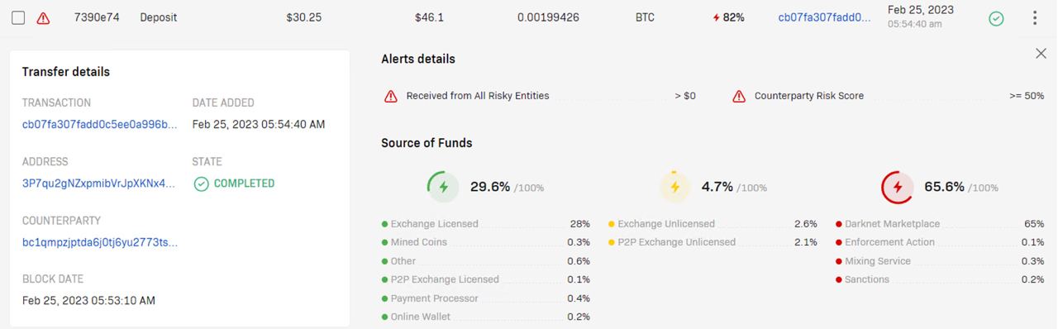Click the yellow medium-risk 4.7% gauge icon
1058x329 pixels.
(x=674, y=187)
